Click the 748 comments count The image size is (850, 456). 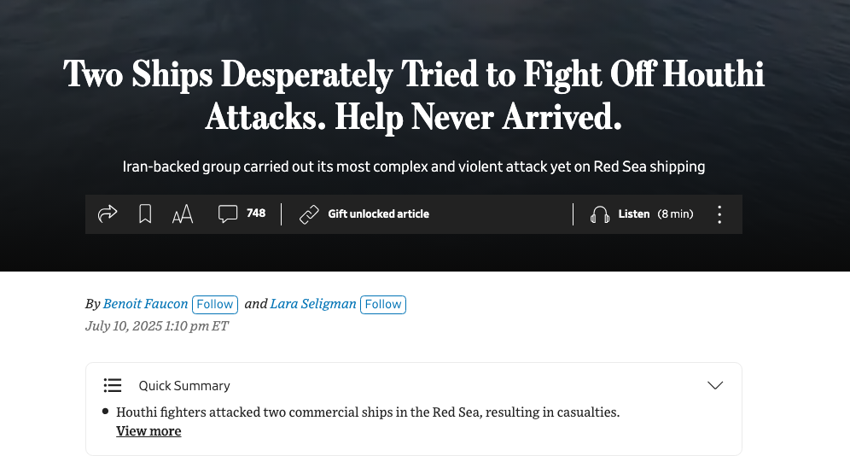pos(256,213)
